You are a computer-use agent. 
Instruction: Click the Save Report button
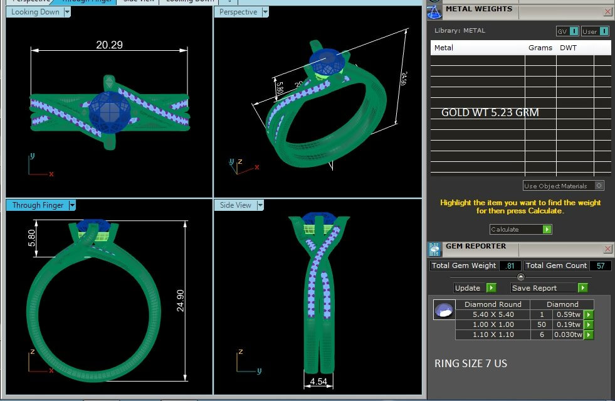click(543, 288)
